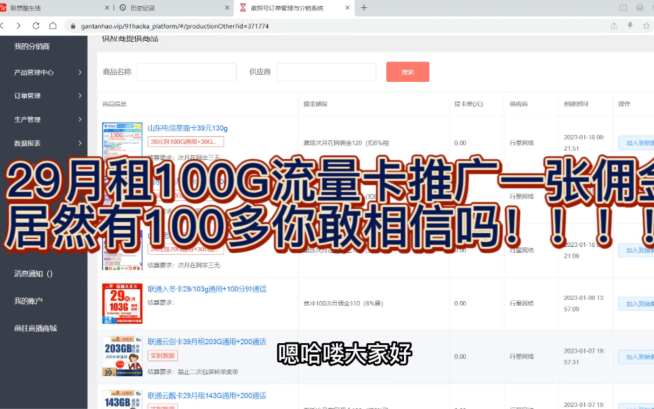654x409 pixels.
Task: Click the 供应商 column header
Action: (518, 104)
